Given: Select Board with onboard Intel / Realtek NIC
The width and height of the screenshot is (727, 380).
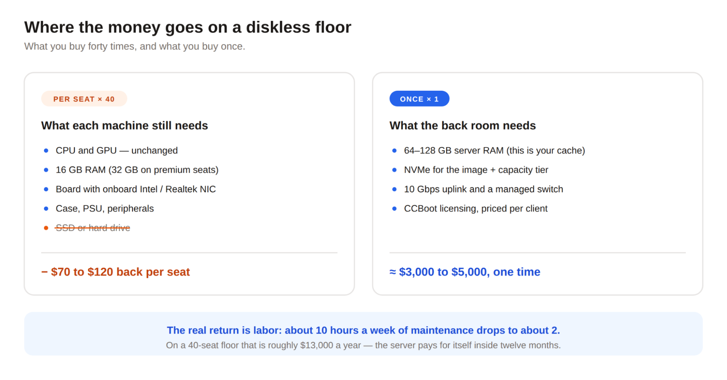Looking at the screenshot, I should tap(136, 189).
